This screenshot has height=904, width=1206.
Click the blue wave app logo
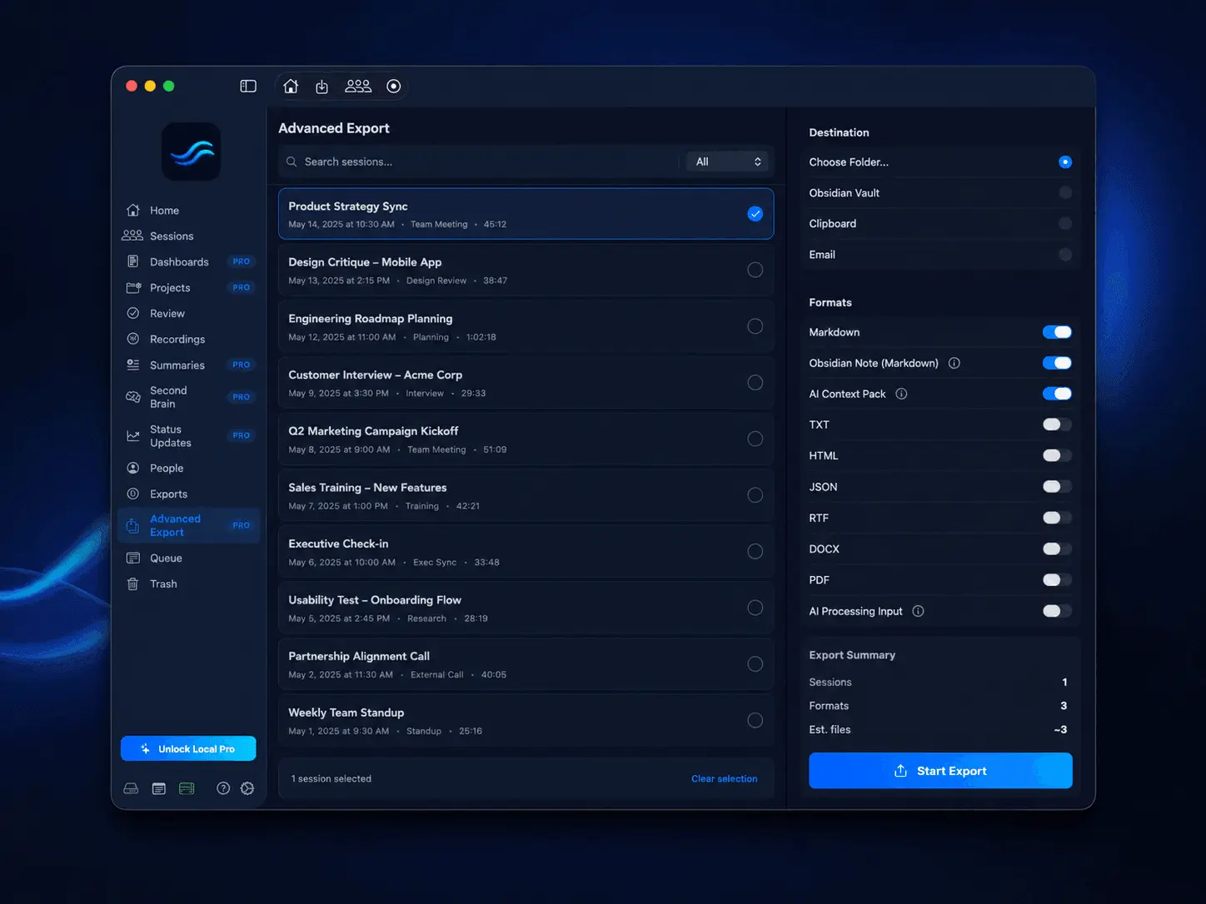192,151
